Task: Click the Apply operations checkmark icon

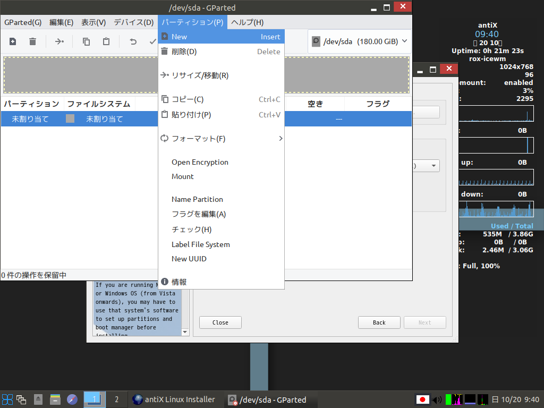Action: [x=152, y=41]
